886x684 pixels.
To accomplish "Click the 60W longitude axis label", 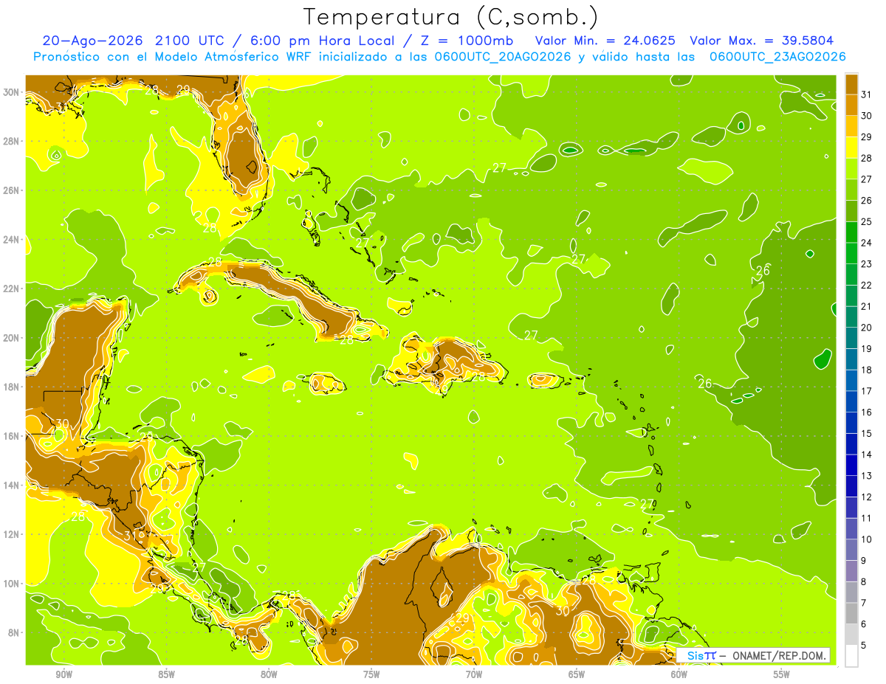I will [679, 674].
